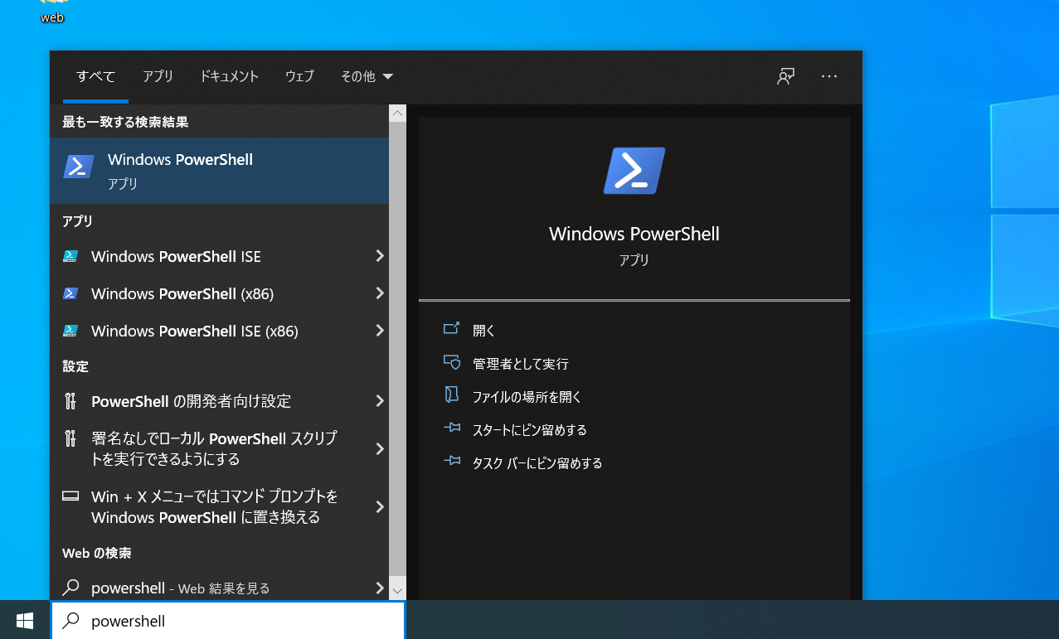
Task: Open 署名なしでローカル PowerShell スクリプト setting
Action: (x=219, y=448)
